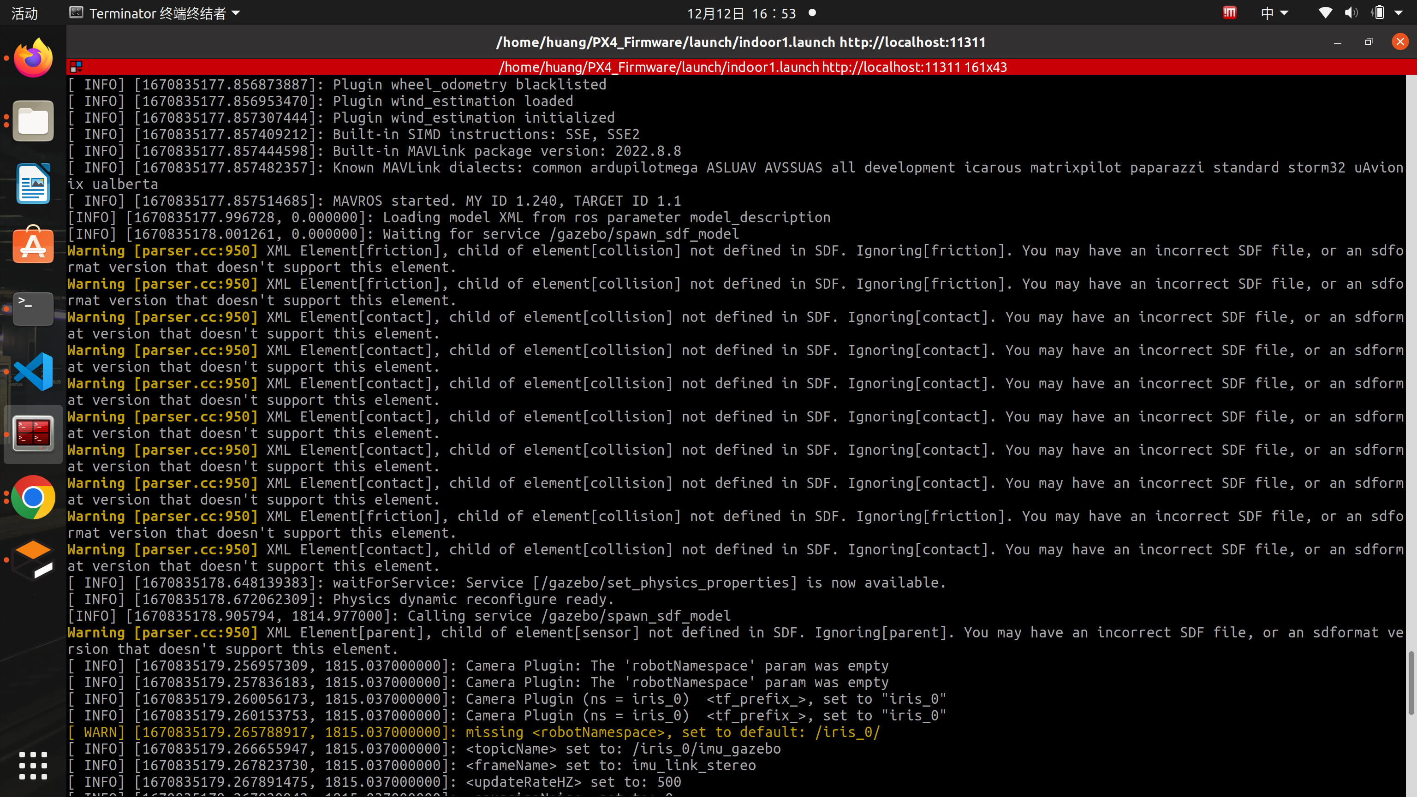Toggle the Wi-Fi status indicator
1417x797 pixels.
tap(1325, 12)
